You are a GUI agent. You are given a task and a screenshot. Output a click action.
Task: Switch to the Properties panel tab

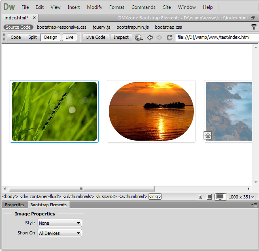point(15,205)
